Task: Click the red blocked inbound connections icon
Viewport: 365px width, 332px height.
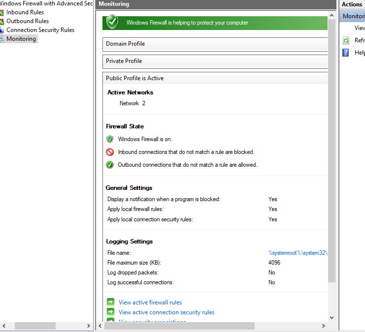Action: click(110, 152)
